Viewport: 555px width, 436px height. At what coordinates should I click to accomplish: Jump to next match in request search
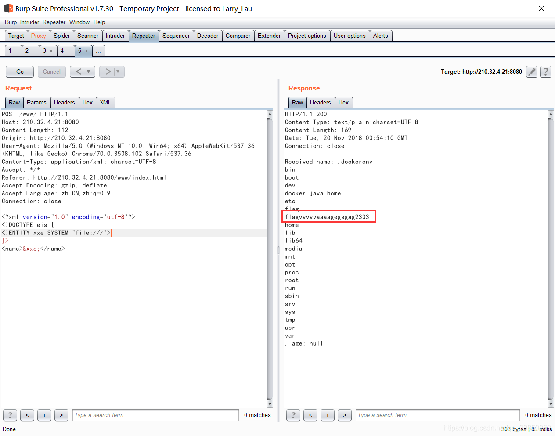coord(61,415)
